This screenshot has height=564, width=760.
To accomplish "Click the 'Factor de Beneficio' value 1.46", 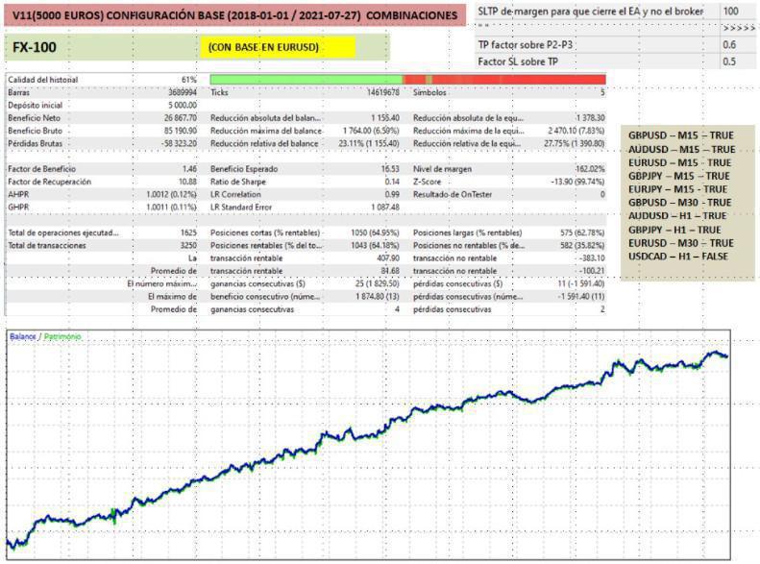I will pos(189,168).
